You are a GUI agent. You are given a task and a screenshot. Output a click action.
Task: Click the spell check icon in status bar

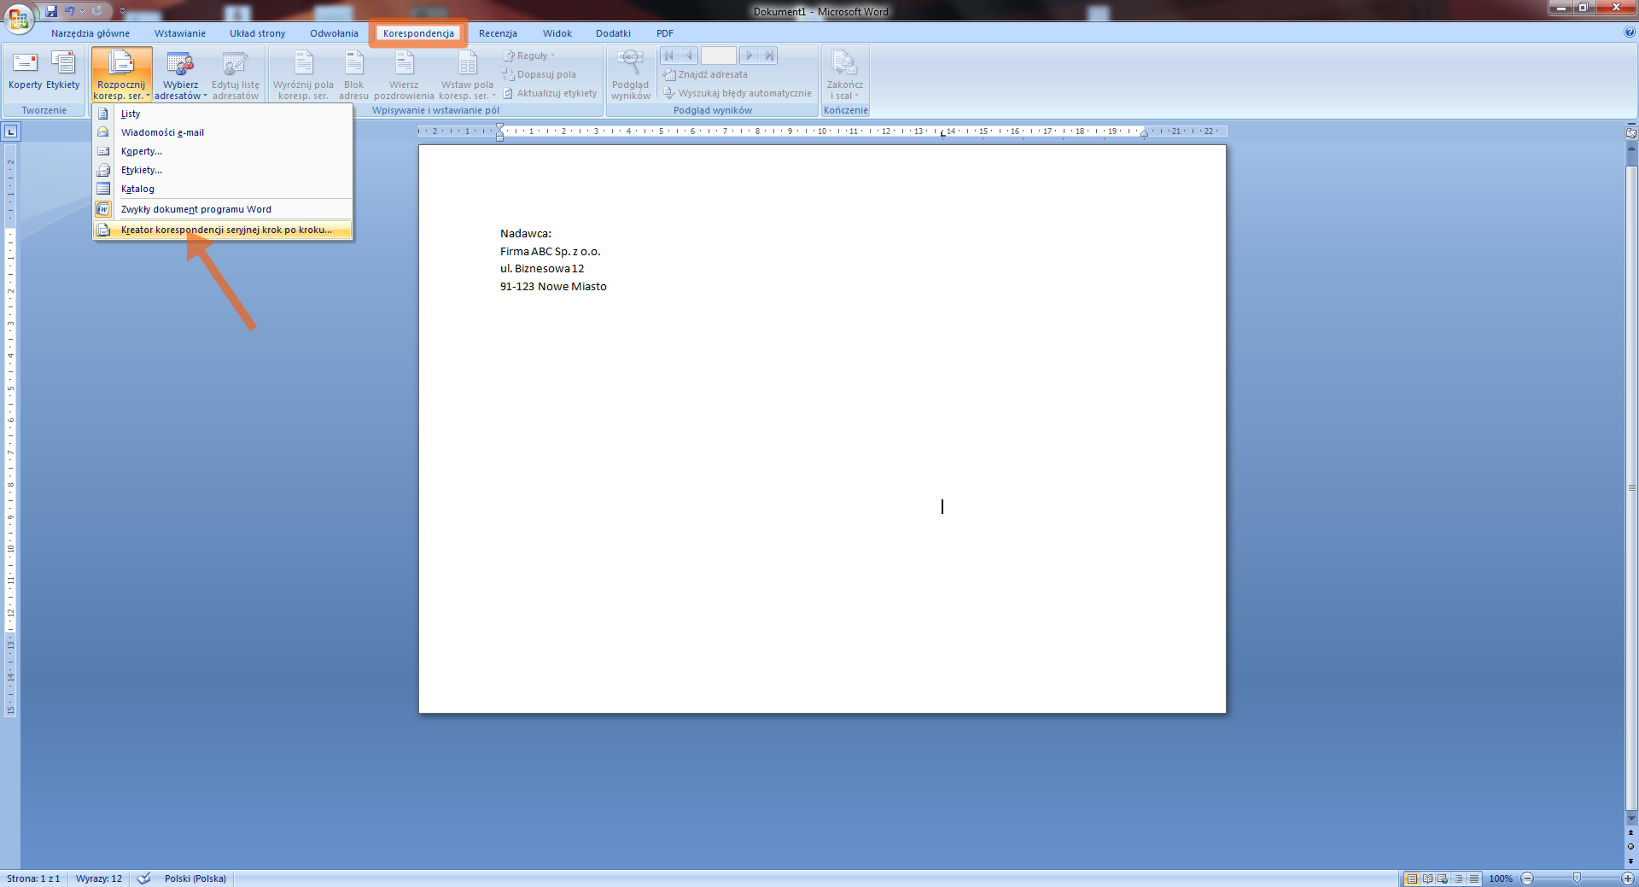tap(143, 878)
